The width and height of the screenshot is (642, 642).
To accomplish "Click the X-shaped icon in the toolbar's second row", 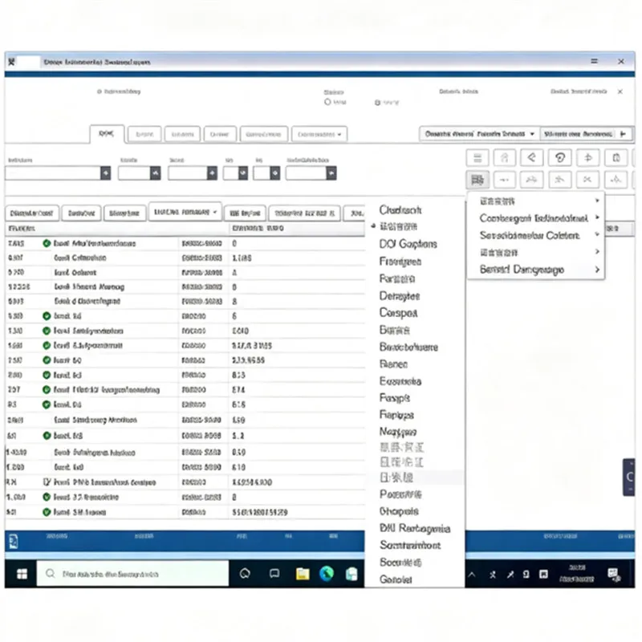I will [x=587, y=179].
